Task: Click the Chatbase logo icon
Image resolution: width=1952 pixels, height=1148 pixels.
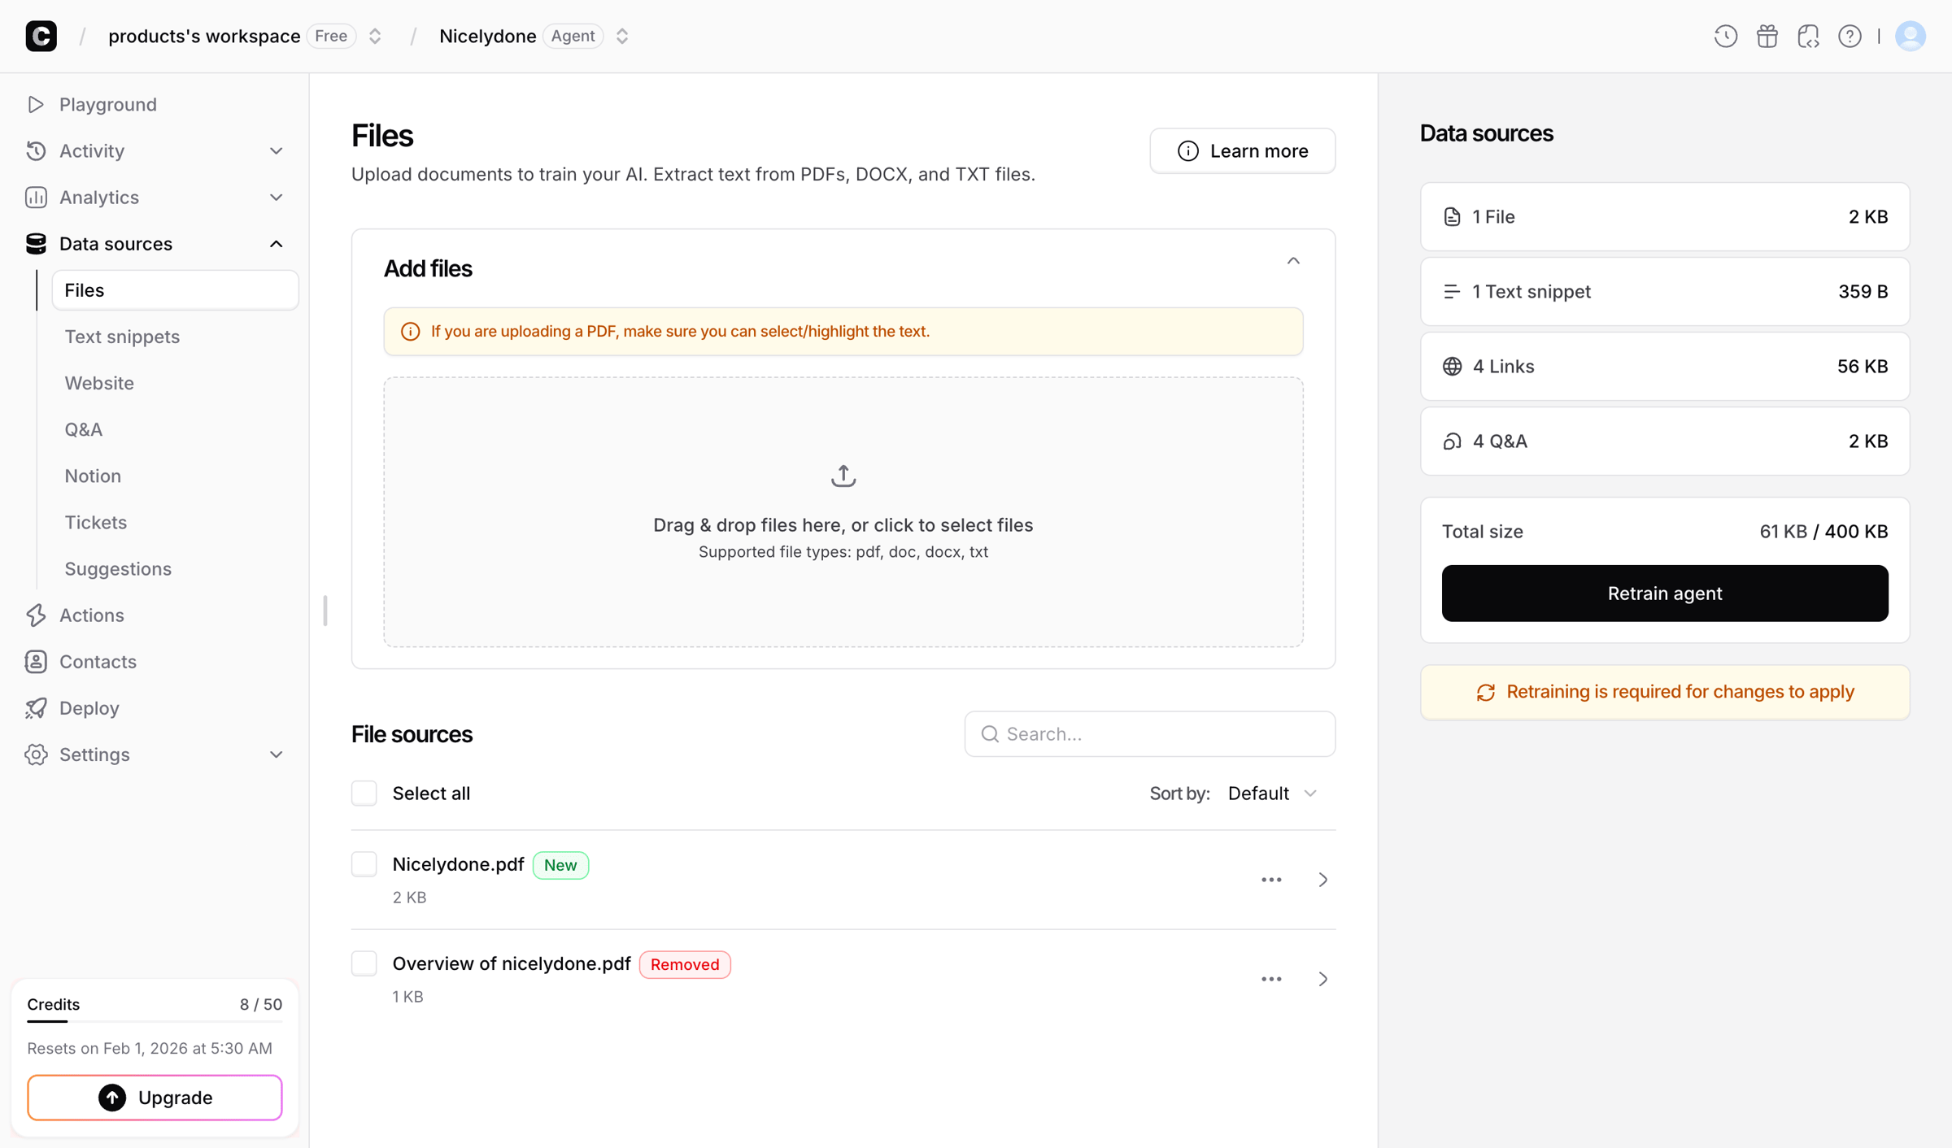Action: (41, 36)
